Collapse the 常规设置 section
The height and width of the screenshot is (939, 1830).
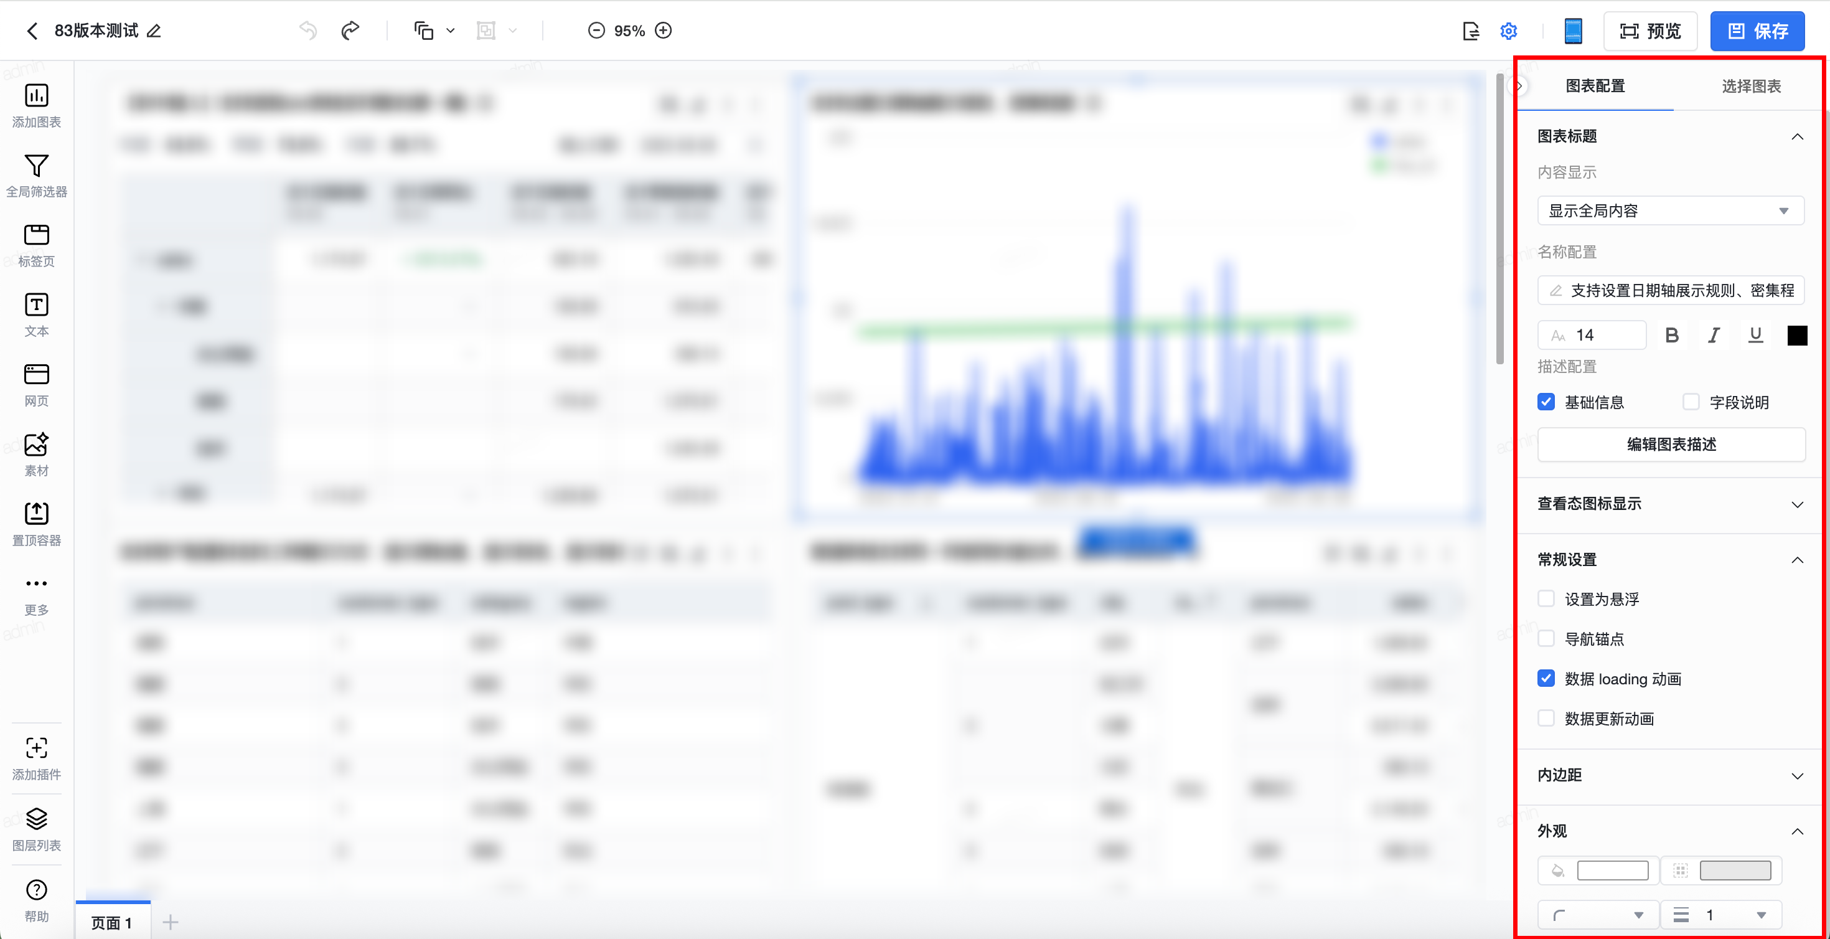click(1796, 559)
